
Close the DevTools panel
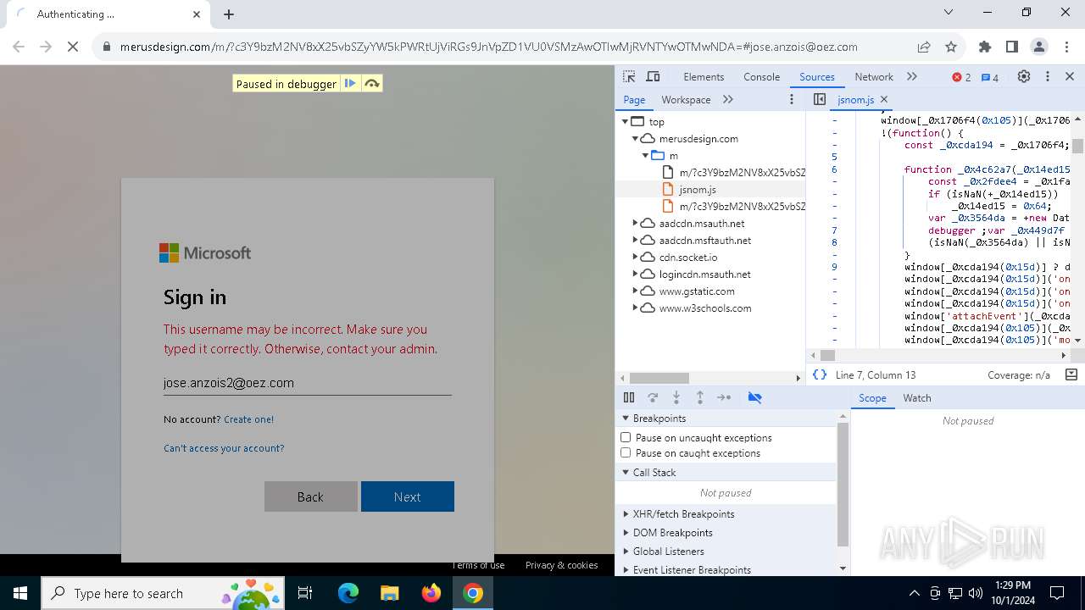[x=1069, y=76]
